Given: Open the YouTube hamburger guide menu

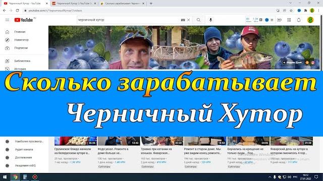Looking at the screenshot, I should tap(7, 20).
